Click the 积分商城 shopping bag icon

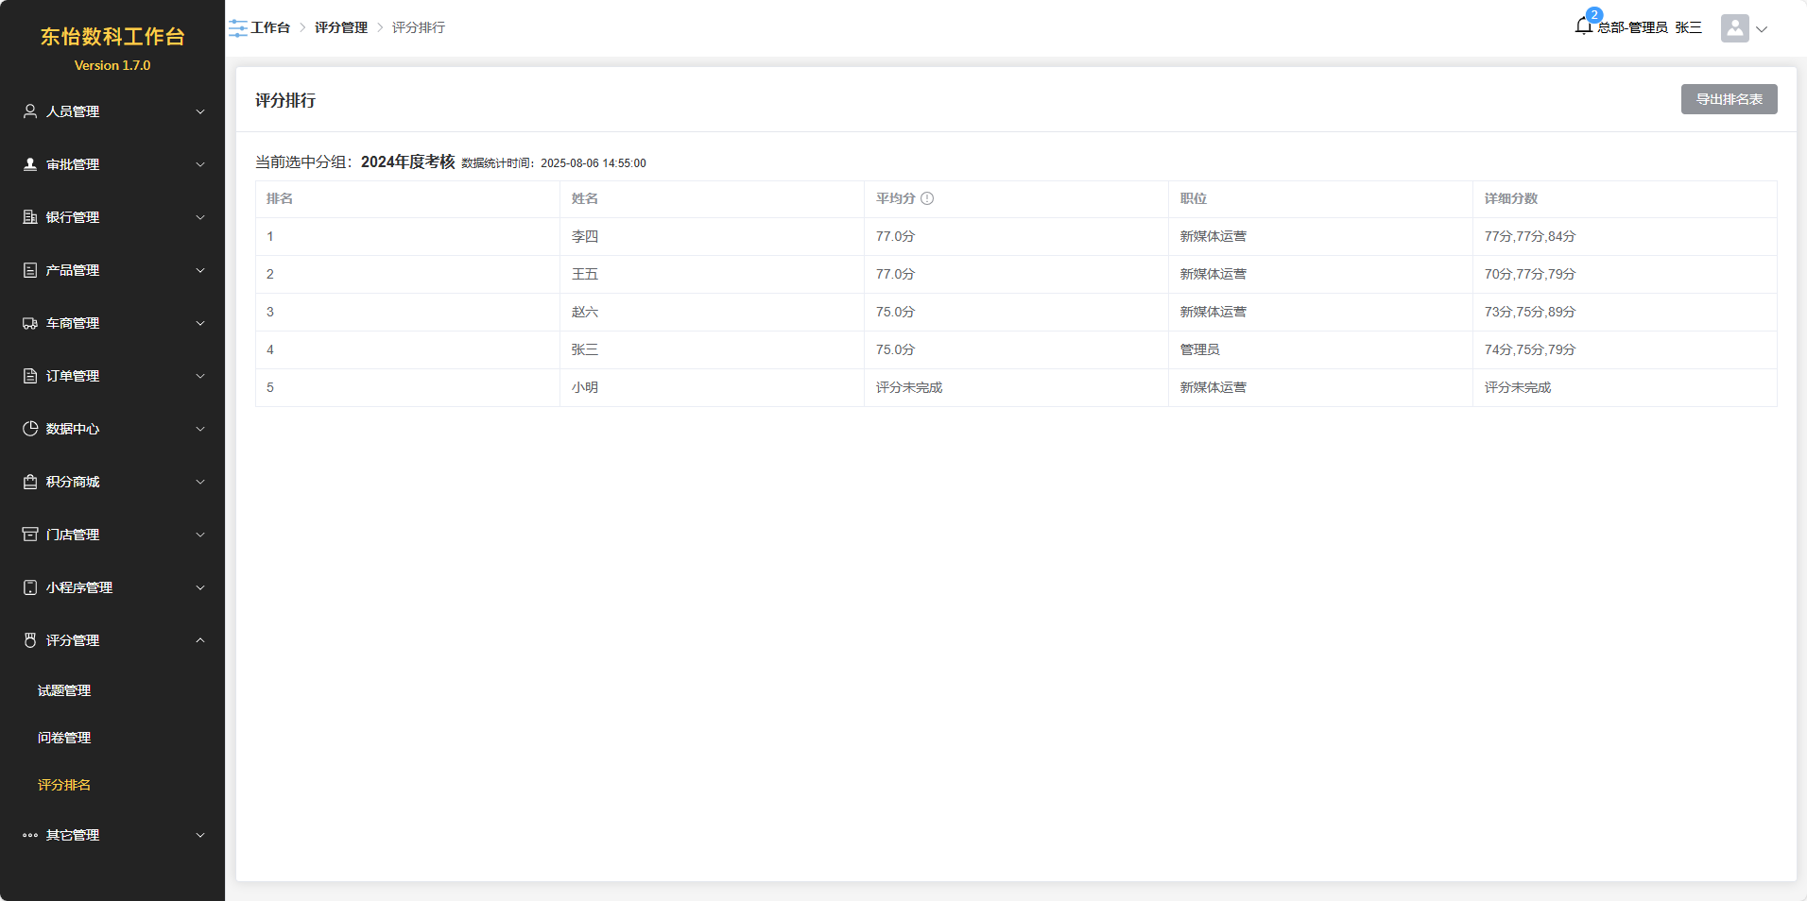pyautogui.click(x=30, y=482)
